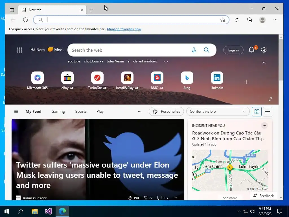Click the traffic map thumbnail

(x=230, y=170)
